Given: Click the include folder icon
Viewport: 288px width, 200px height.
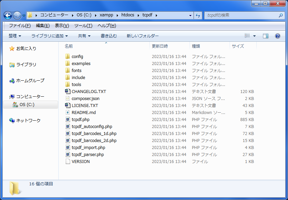Looking at the screenshot, I should [68, 77].
